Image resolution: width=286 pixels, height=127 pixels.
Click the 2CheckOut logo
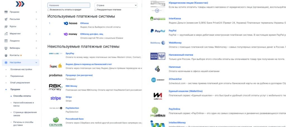[x=158, y=80]
